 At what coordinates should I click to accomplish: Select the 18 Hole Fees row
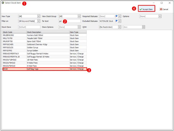click(x=45, y=60)
